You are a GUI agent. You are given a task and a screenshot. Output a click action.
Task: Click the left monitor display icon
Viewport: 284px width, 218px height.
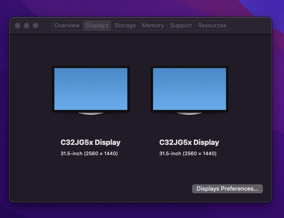coord(91,90)
